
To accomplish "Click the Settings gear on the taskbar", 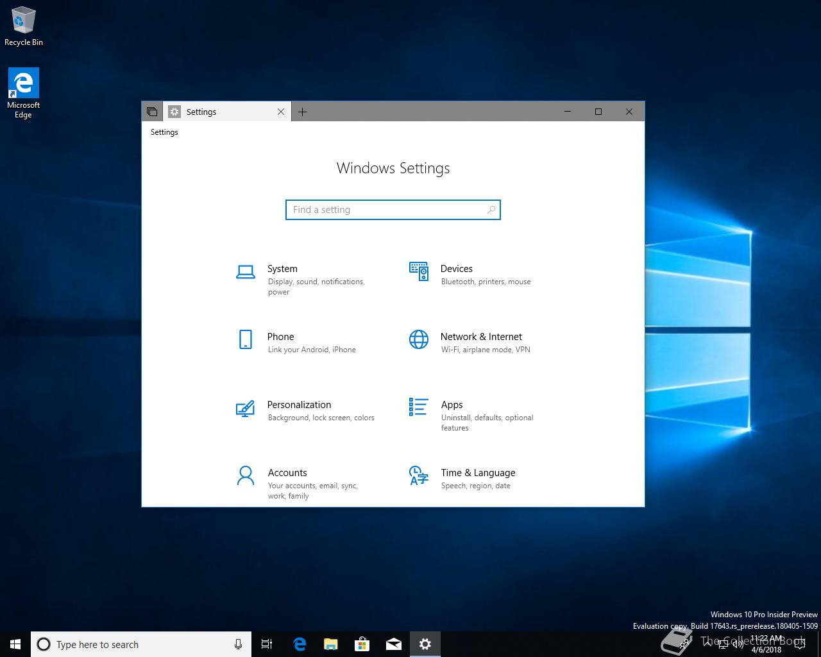I will 425,644.
